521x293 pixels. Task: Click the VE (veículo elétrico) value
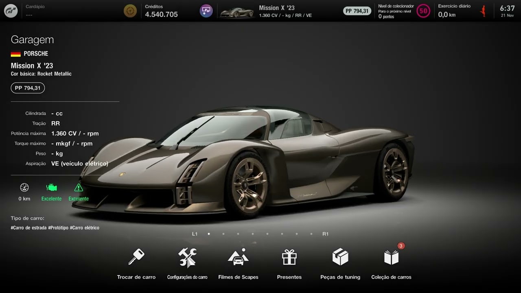tap(80, 164)
